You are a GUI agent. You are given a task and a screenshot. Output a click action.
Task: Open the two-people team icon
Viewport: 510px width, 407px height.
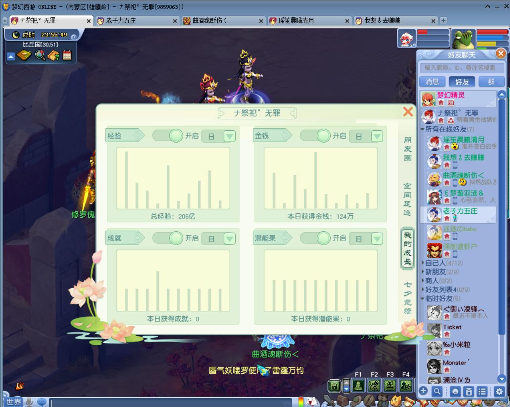coord(383,401)
